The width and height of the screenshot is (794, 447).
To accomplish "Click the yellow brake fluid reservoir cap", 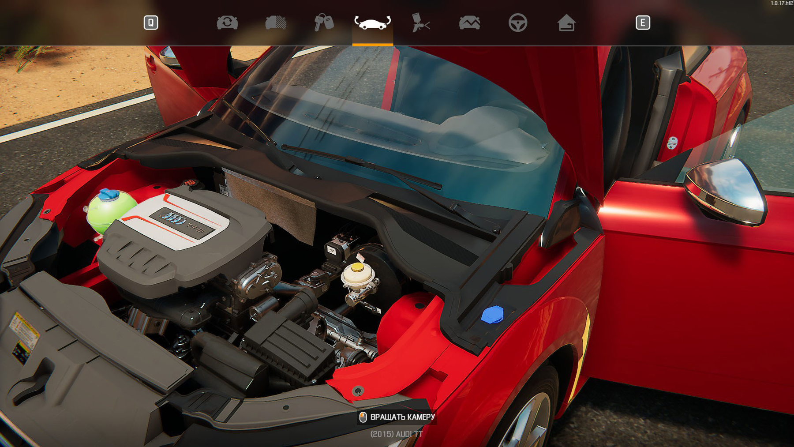I will tap(357, 267).
